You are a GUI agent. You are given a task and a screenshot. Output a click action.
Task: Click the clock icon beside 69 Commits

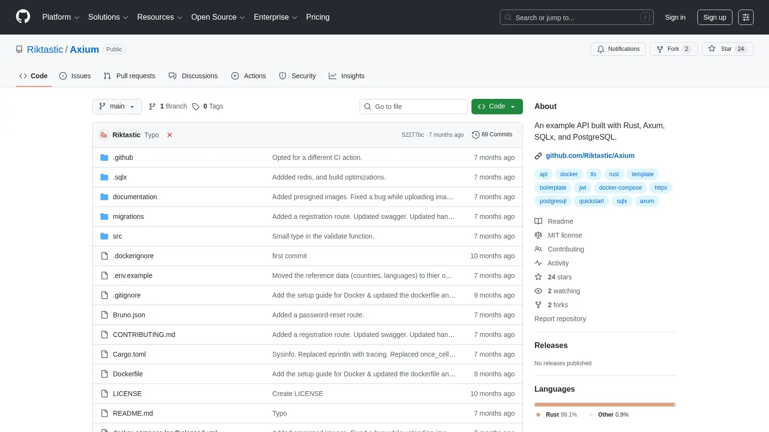476,135
